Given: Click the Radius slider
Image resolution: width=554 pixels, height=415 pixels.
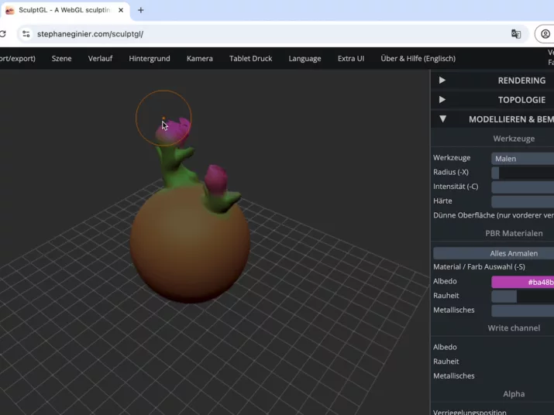Looking at the screenshot, I should [522, 173].
